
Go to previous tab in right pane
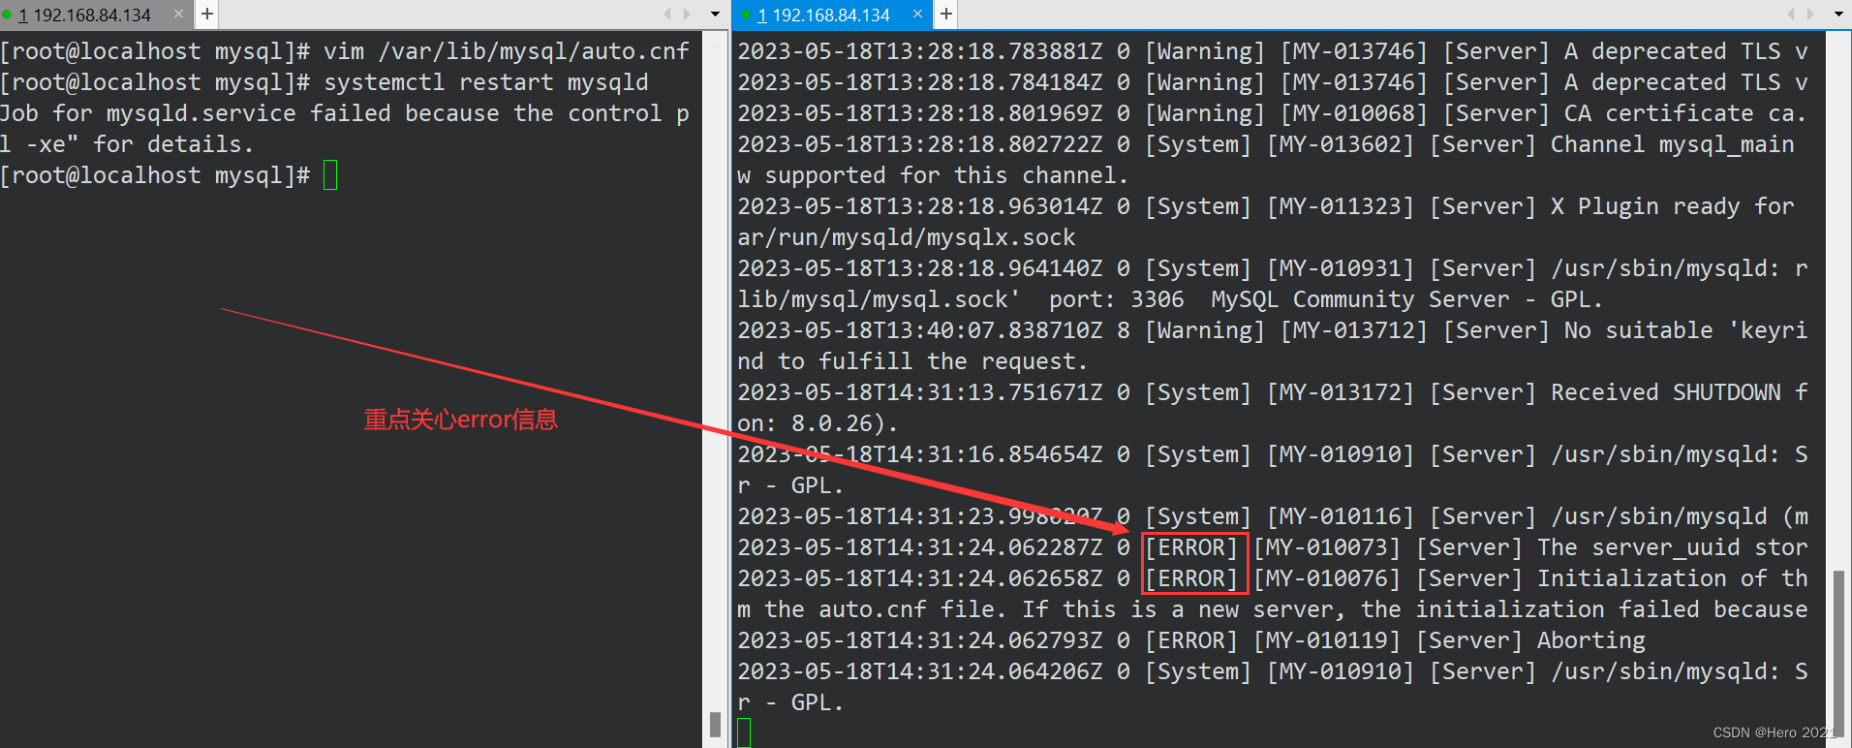1791,14
